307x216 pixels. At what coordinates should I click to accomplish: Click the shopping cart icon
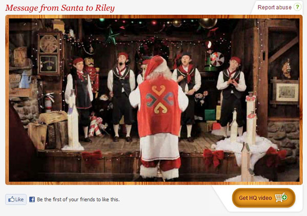(x=280, y=198)
